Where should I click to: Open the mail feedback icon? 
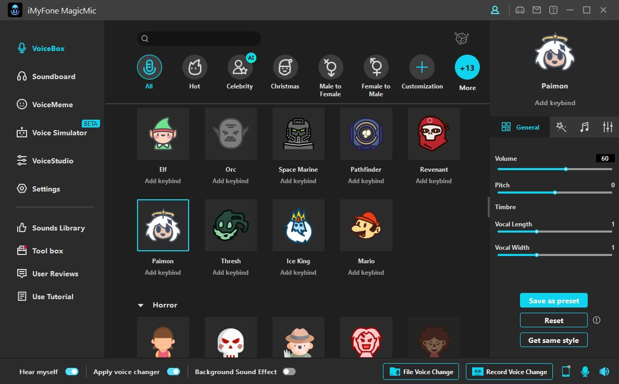click(x=537, y=10)
